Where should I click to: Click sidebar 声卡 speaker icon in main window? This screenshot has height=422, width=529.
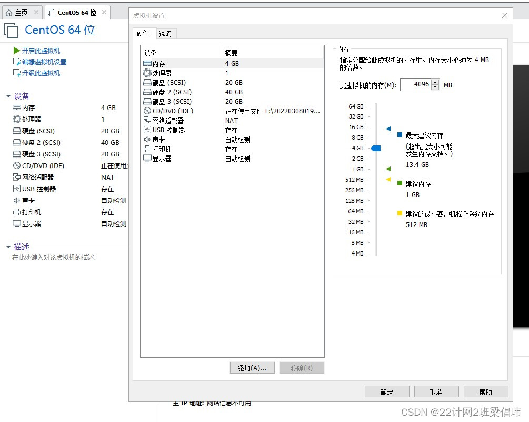click(x=16, y=200)
